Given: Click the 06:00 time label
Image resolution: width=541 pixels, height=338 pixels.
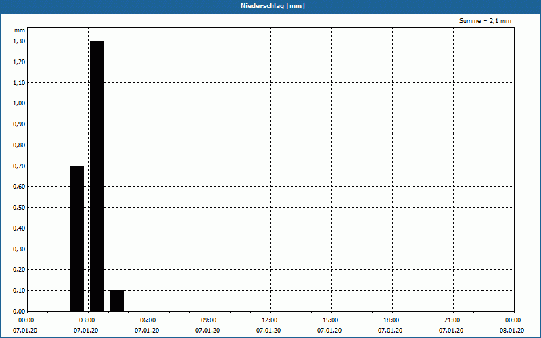Looking at the screenshot, I should coord(147,320).
